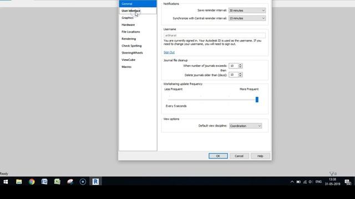Increase the delete journals days value
The height and width of the screenshot is (199, 355).
(x=240, y=74)
